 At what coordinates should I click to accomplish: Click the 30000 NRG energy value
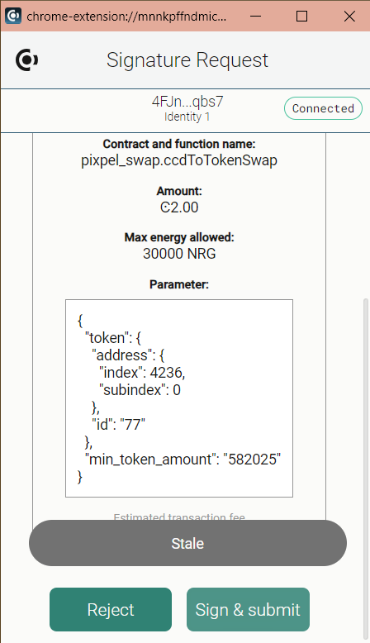coord(179,254)
